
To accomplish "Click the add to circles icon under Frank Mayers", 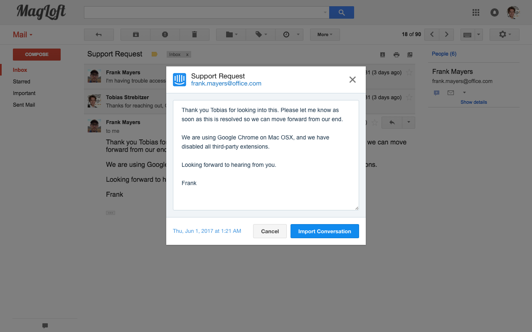I will [x=436, y=93].
